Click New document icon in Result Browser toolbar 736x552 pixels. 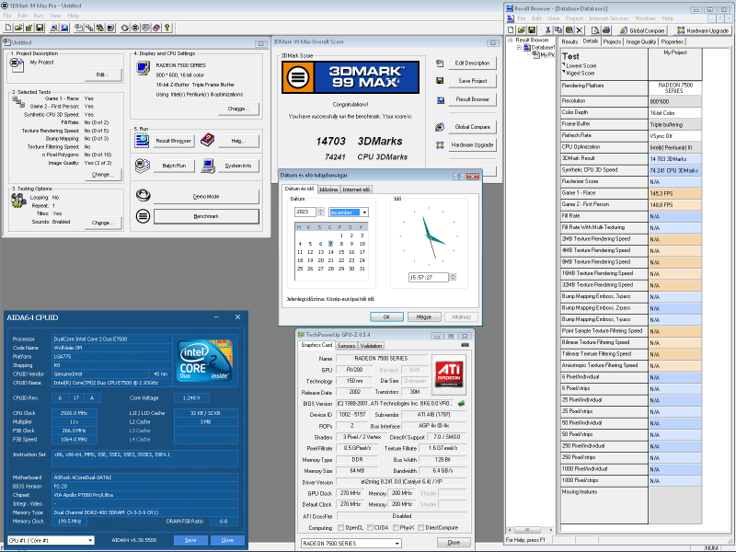pos(512,30)
